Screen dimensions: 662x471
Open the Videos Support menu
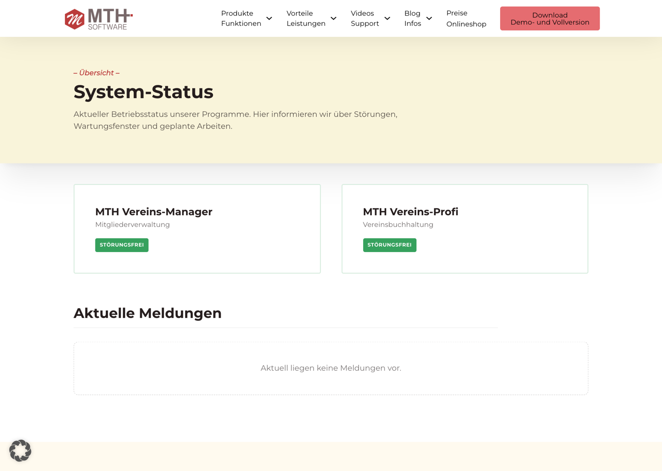365,18
